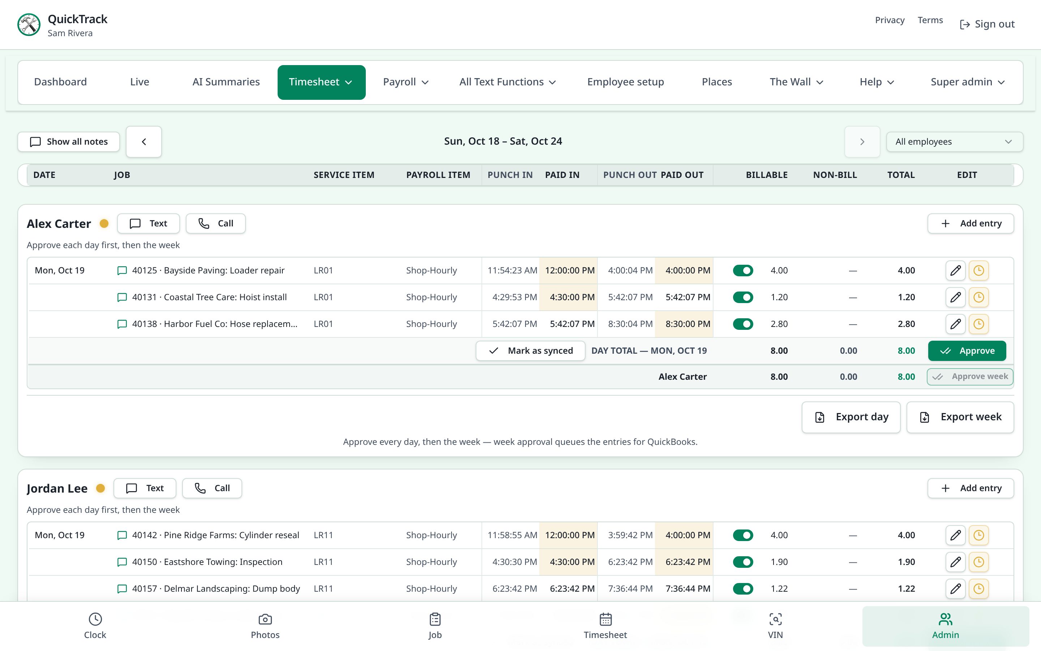This screenshot has height=651, width=1041.
Task: Toggle billable switch for Pine Ridge Farms
Action: point(743,535)
